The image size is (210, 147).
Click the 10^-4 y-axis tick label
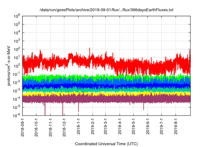[x=17, y=99]
